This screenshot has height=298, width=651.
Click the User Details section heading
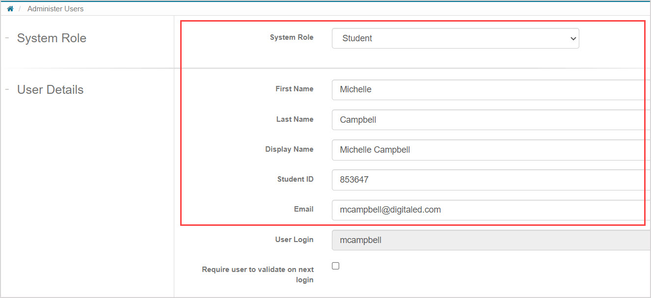(50, 89)
